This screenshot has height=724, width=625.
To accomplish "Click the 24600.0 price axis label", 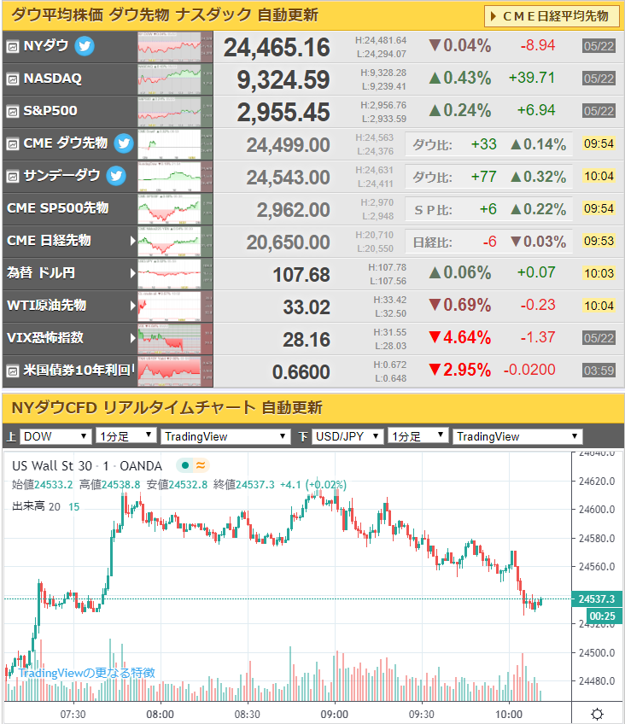I will 597,510.
